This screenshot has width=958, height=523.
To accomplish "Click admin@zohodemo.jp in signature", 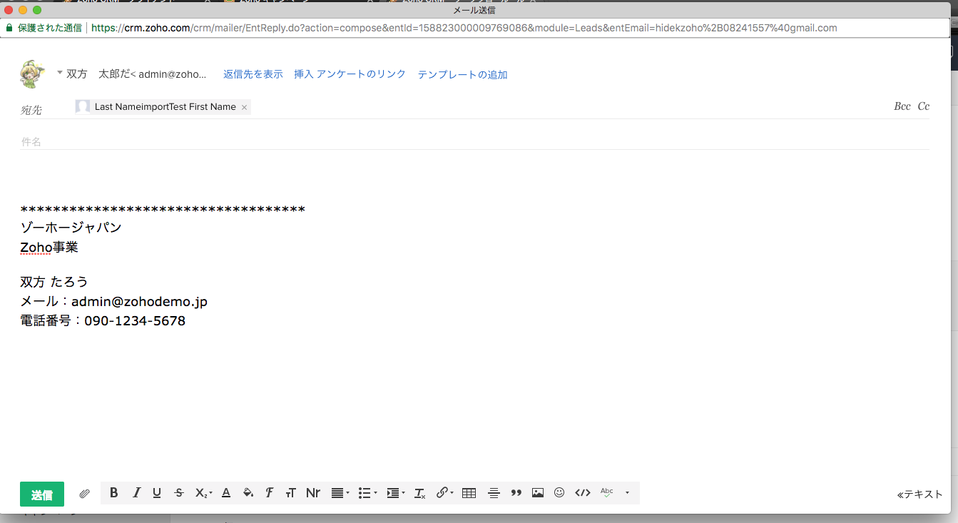I will pyautogui.click(x=140, y=302).
